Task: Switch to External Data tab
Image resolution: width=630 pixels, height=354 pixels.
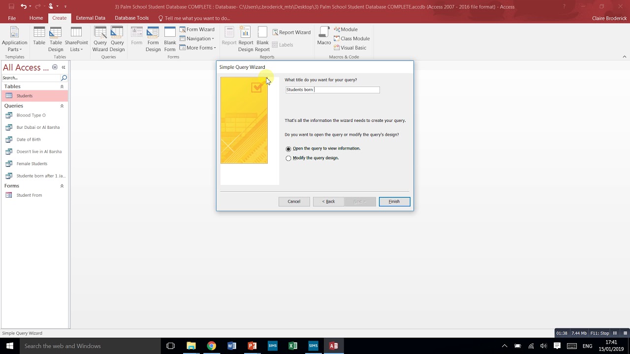Action: pos(91,18)
